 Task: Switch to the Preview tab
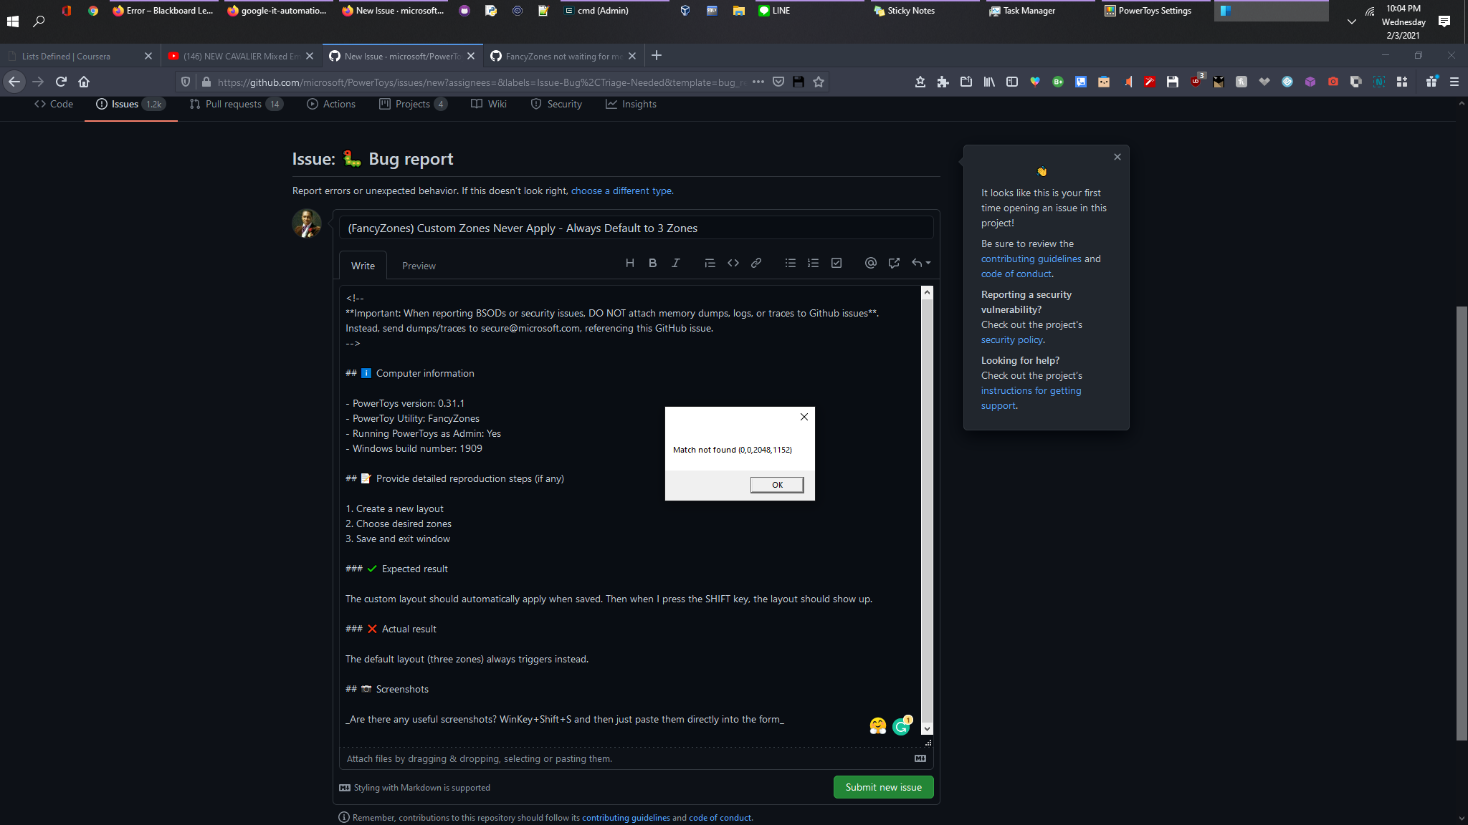click(x=419, y=266)
